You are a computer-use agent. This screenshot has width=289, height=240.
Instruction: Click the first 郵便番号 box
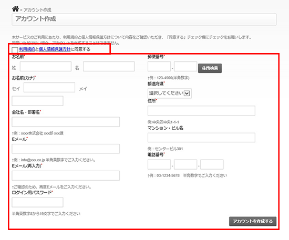[x=159, y=67]
